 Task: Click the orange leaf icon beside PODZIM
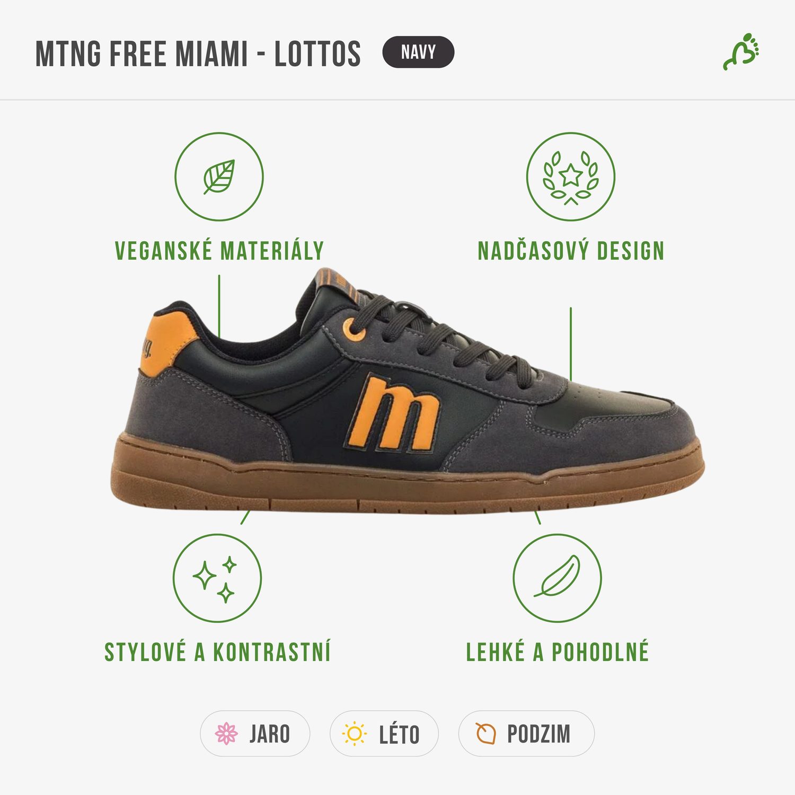point(485,734)
